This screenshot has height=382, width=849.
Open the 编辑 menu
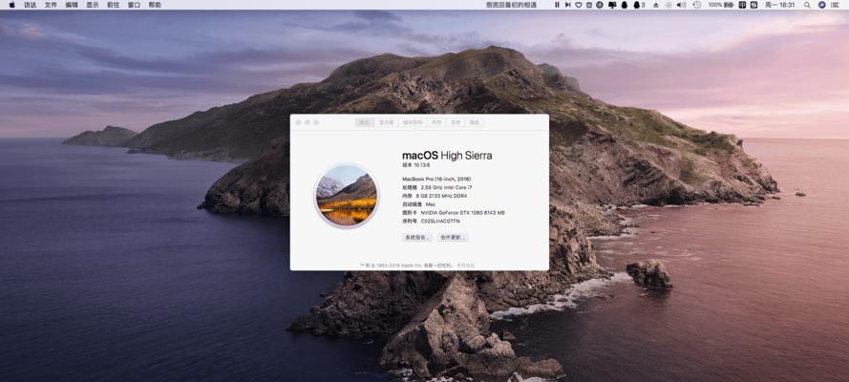[72, 5]
